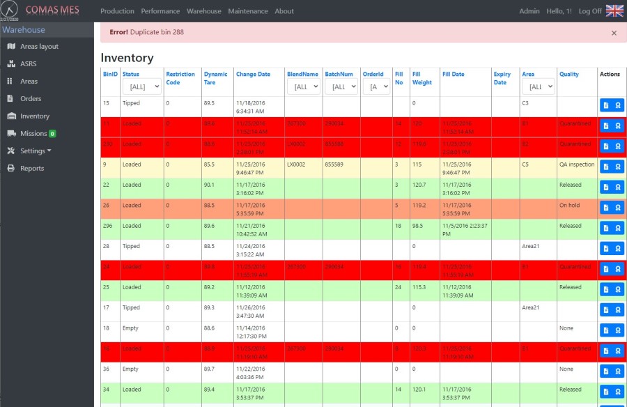Click the Missions truck icon
Viewport: 627px width, 407px height.
coord(11,134)
